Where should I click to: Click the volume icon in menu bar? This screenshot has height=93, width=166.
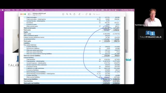[x=95, y=10]
